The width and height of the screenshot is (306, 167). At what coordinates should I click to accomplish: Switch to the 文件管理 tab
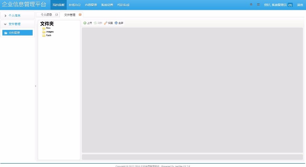pos(70,15)
